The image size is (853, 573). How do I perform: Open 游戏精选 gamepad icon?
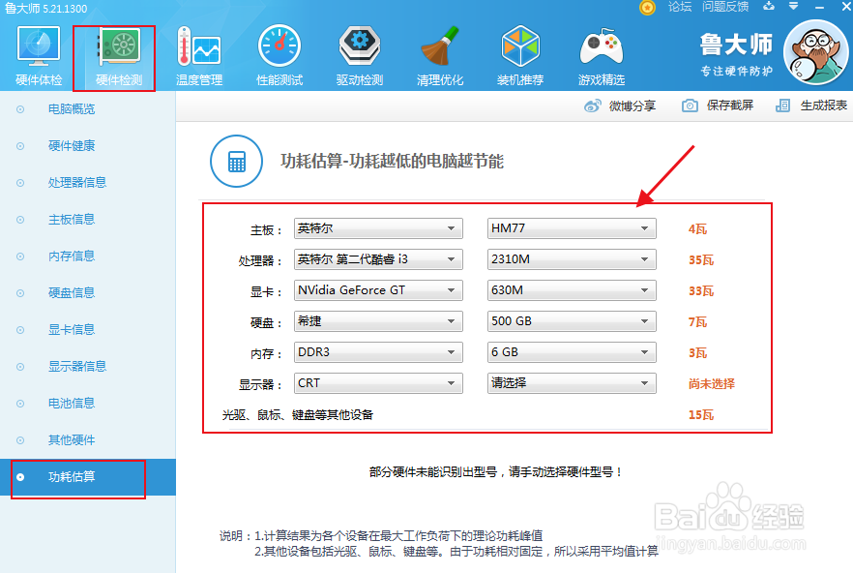602,56
